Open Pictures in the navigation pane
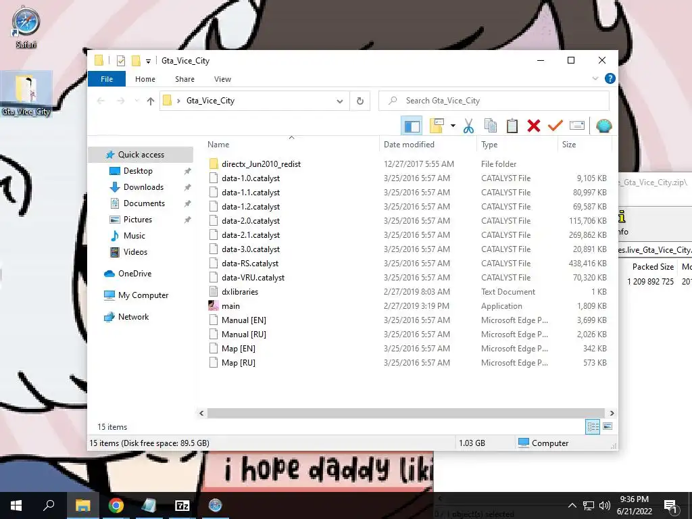This screenshot has width=692, height=519. coord(138,220)
